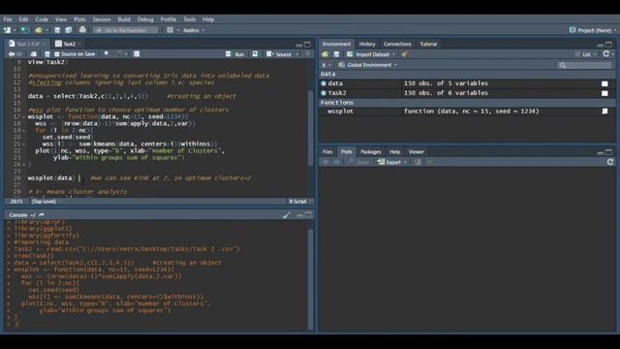Switch to the Viewer tab
This screenshot has height=349, width=620.
click(x=416, y=152)
